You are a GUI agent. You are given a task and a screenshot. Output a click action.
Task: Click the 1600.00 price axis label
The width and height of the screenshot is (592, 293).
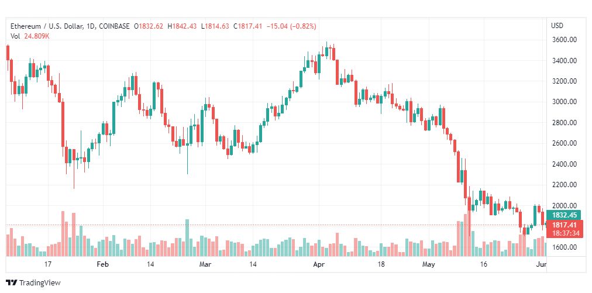tap(564, 247)
